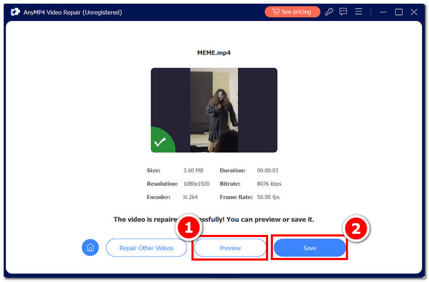The height and width of the screenshot is (282, 429).
Task: Open the feedback chat bubble icon
Action: click(343, 12)
